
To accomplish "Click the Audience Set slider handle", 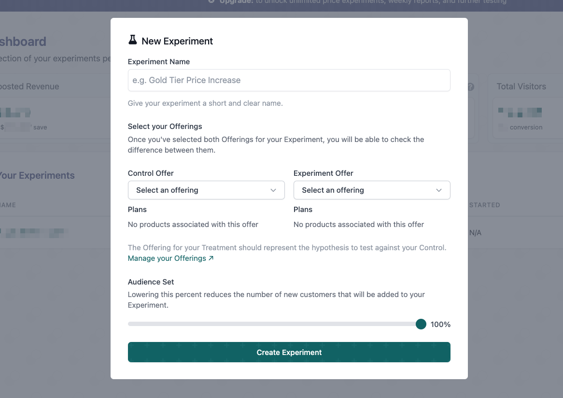I will point(421,324).
